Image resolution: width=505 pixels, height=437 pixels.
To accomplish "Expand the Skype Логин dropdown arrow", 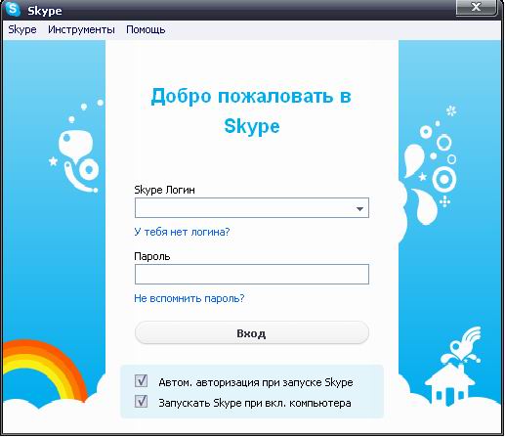I will (x=359, y=208).
